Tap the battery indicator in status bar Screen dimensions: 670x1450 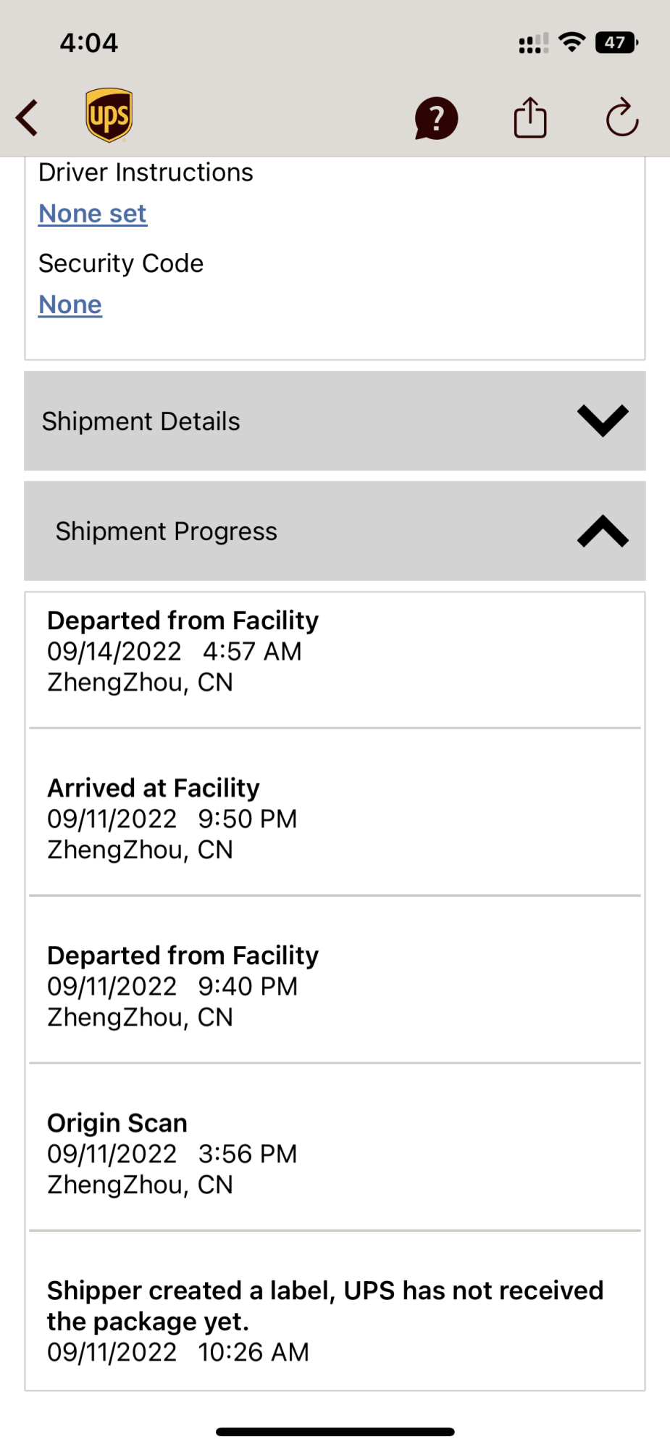tap(616, 43)
